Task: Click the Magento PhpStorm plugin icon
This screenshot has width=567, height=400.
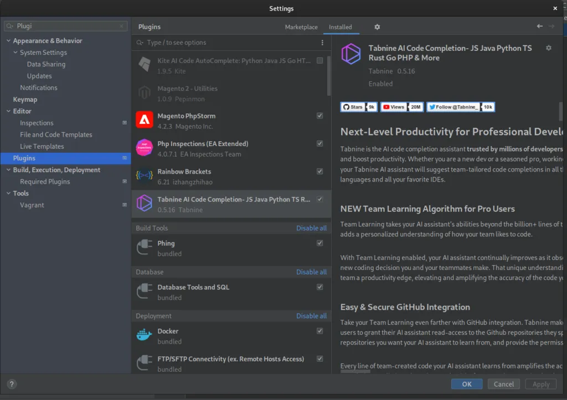Action: 144,120
